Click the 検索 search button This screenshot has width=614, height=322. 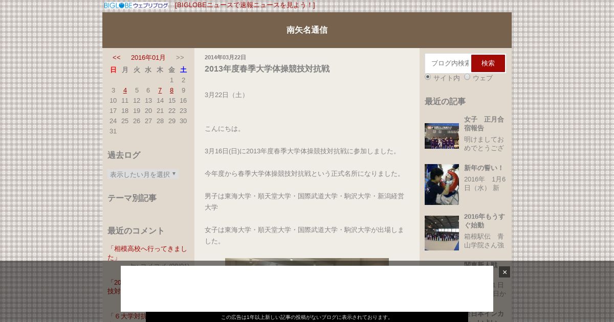coord(488,63)
